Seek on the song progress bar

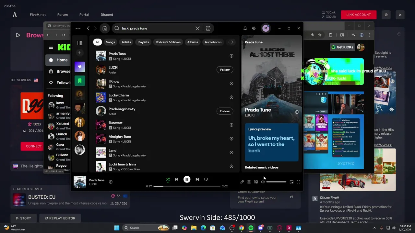(x=187, y=186)
